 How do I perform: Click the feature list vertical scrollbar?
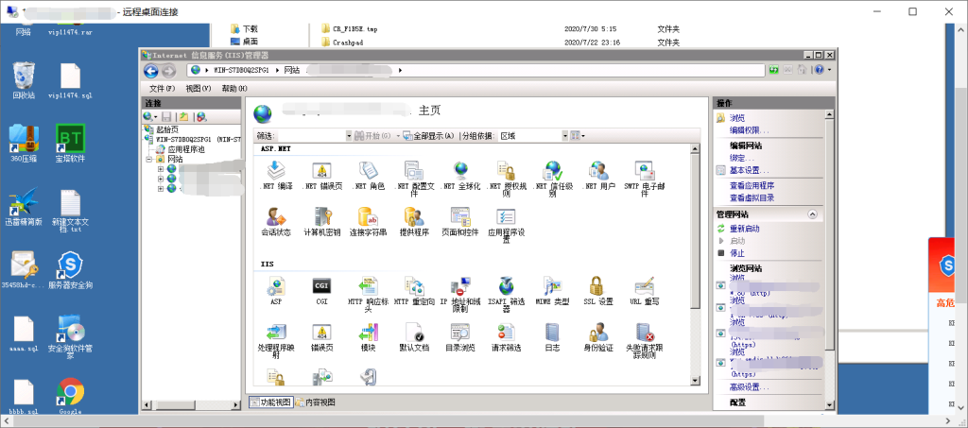[695, 265]
